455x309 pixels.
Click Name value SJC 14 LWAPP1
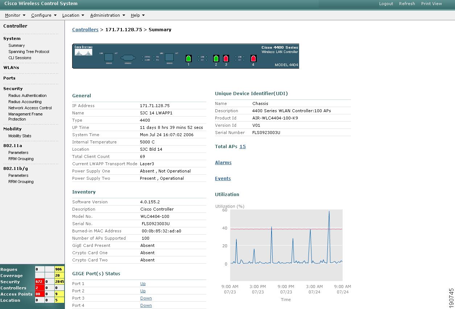[x=156, y=113]
